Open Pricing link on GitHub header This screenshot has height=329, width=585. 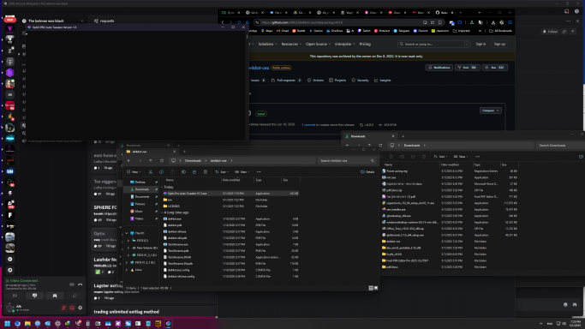(365, 44)
